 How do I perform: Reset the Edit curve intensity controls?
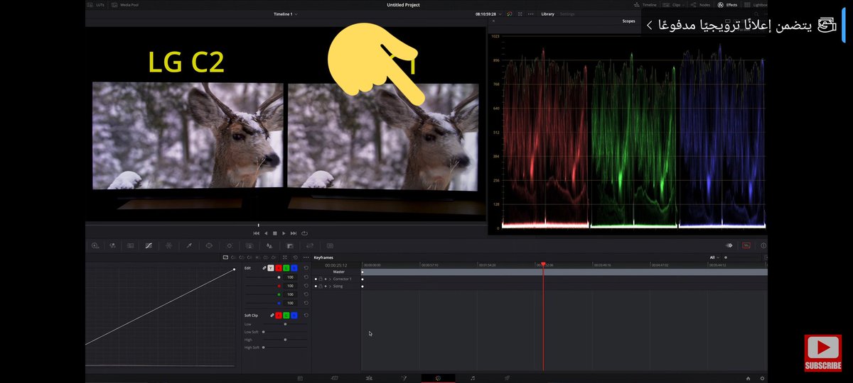tap(306, 267)
